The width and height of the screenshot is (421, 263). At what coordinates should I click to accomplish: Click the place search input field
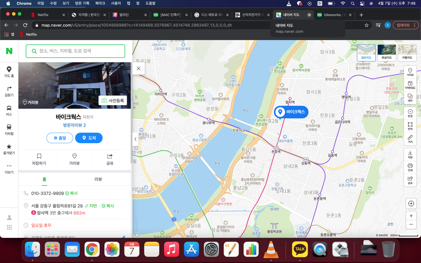pyautogui.click(x=75, y=51)
